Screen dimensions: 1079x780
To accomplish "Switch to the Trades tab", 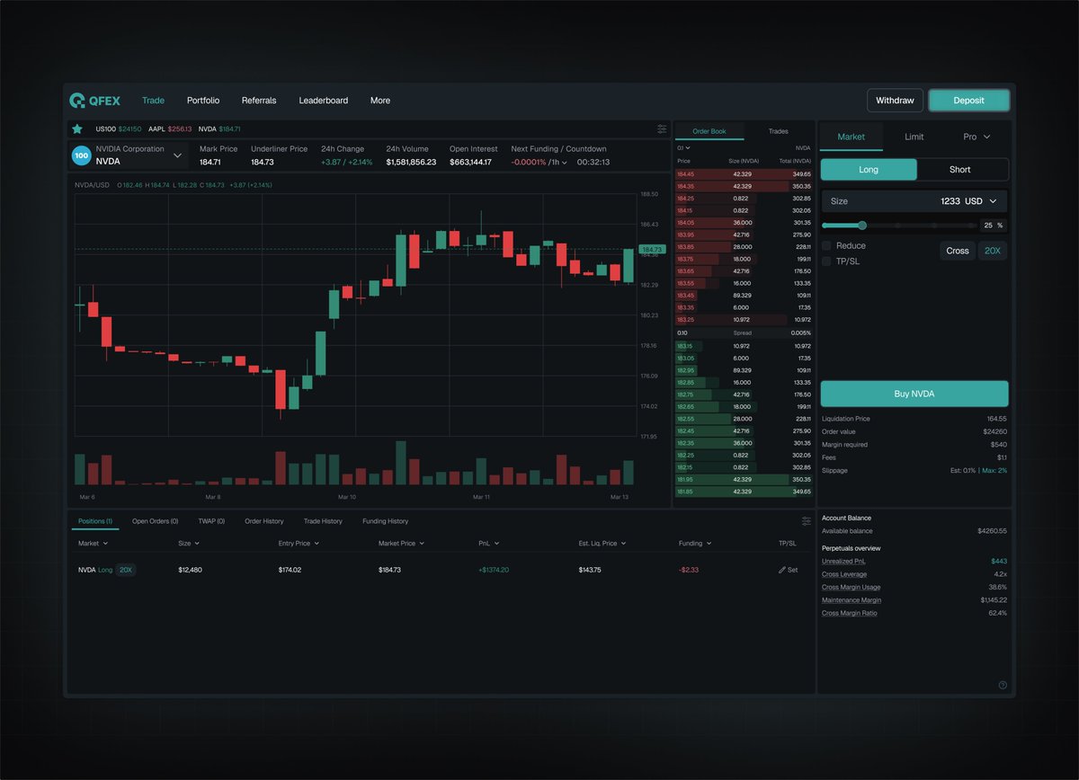I will [779, 131].
